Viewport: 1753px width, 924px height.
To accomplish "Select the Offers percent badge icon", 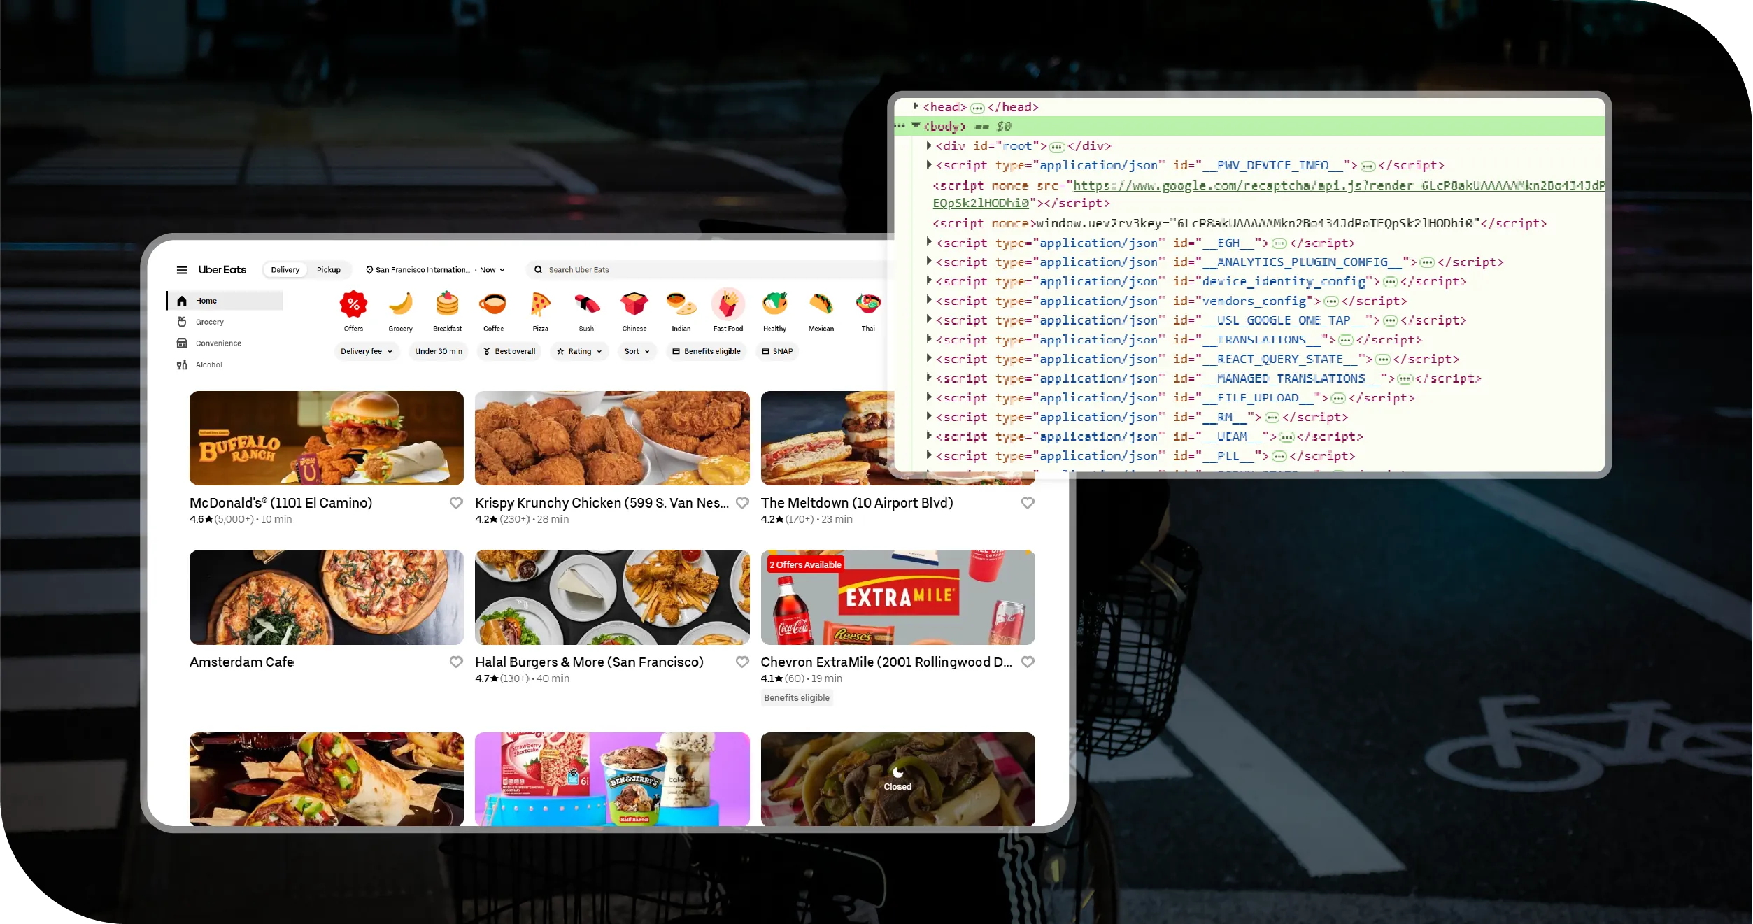I will coord(353,305).
